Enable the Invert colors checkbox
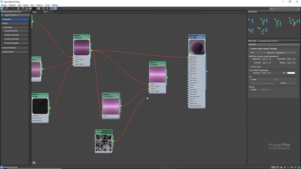This screenshot has height=169, width=301. 250,67
